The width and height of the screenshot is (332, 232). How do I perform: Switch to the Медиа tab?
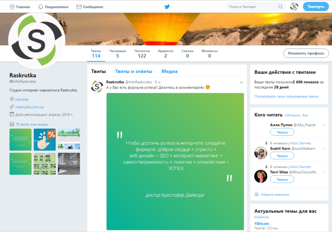[x=169, y=71]
